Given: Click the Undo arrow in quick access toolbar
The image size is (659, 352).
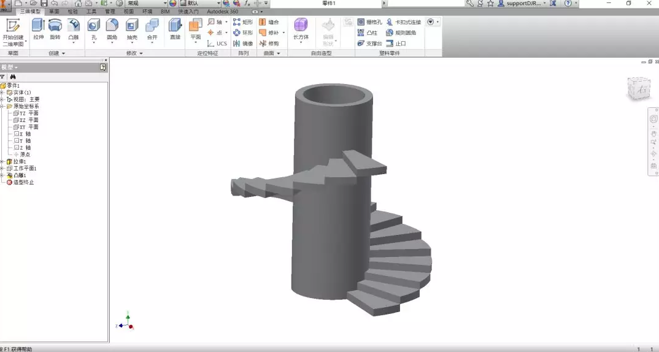Looking at the screenshot, I should (x=55, y=3).
